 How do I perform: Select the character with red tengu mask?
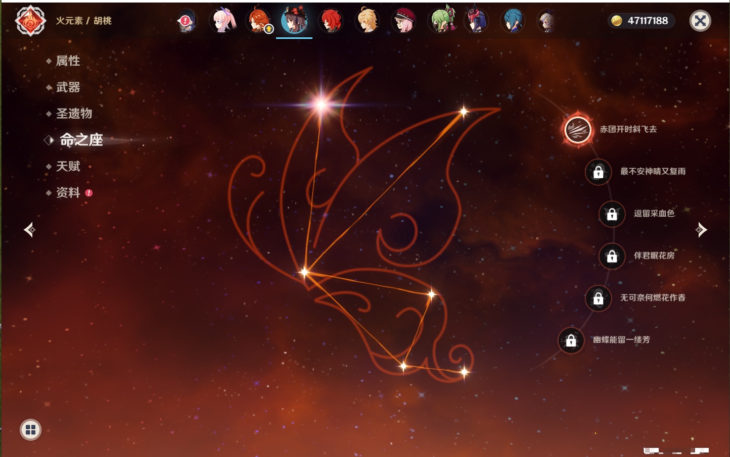[476, 21]
